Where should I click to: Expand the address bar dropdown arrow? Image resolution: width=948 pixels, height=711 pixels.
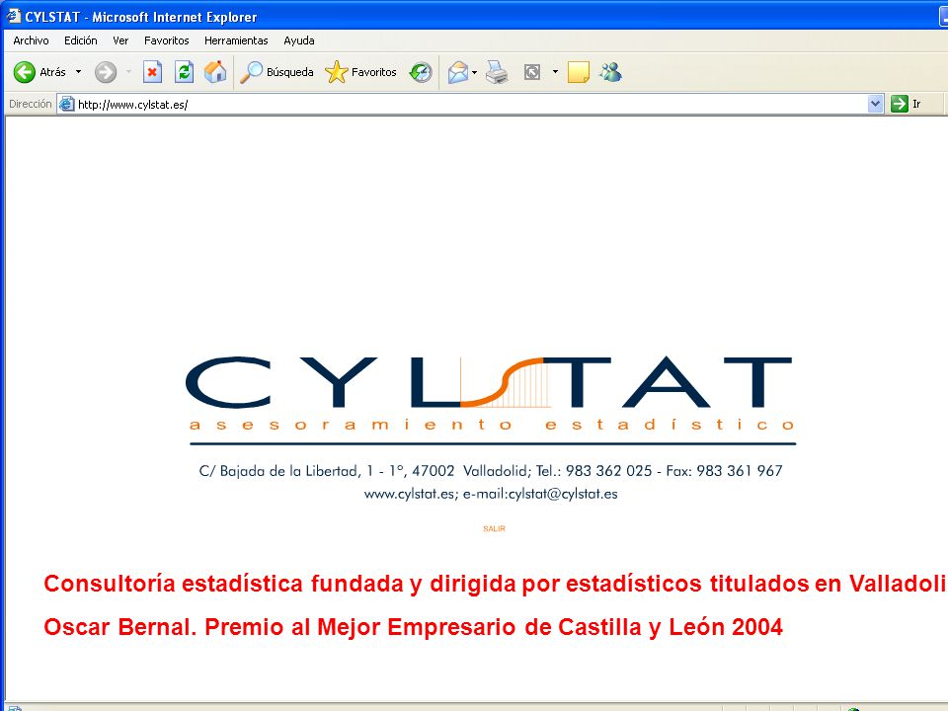coord(875,104)
